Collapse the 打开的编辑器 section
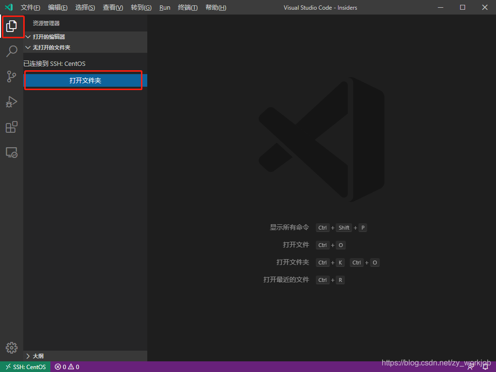496x372 pixels. pyautogui.click(x=85, y=37)
